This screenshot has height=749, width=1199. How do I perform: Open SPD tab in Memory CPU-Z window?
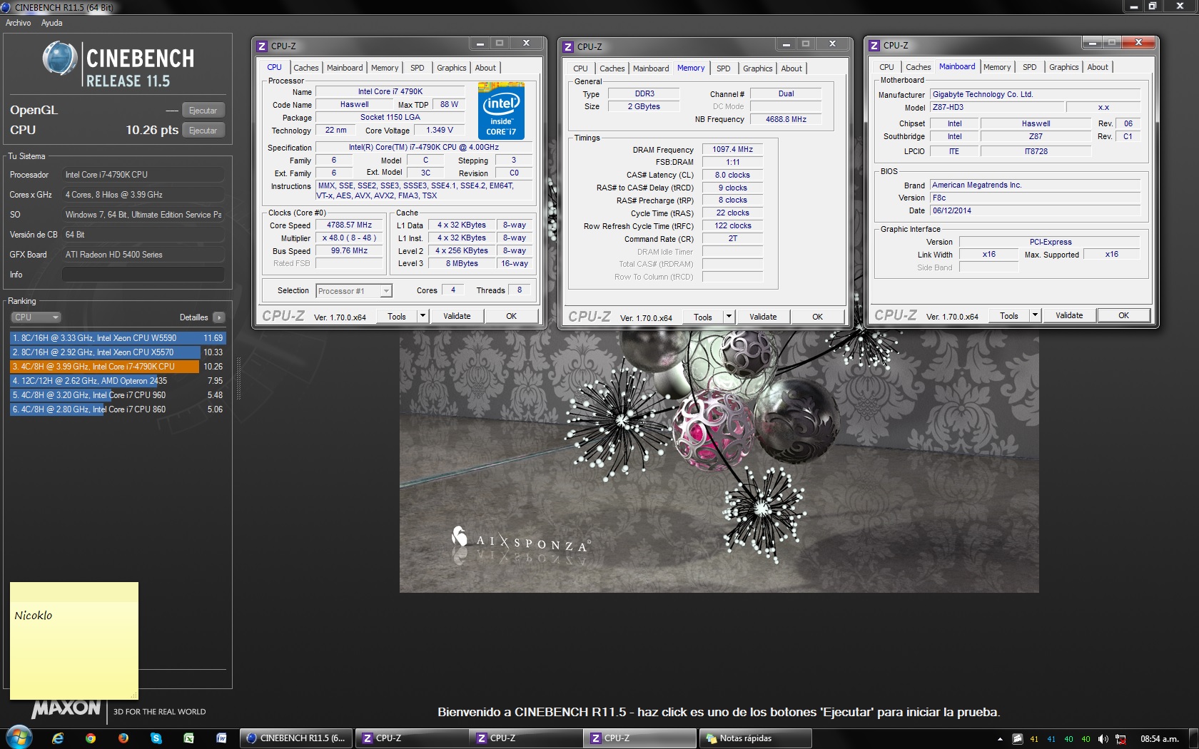coord(724,68)
